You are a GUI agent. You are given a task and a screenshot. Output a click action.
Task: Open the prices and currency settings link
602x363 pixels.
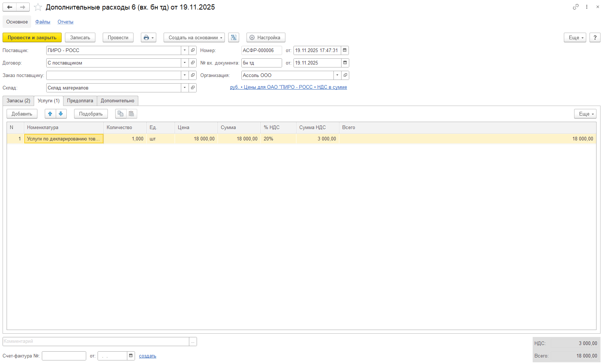click(288, 87)
